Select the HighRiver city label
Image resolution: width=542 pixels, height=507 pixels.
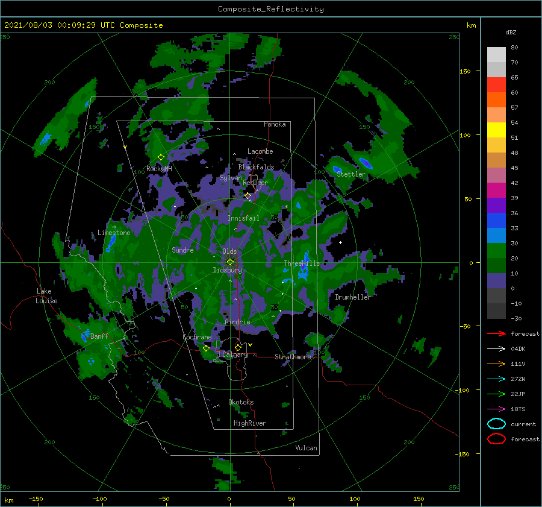pos(250,423)
